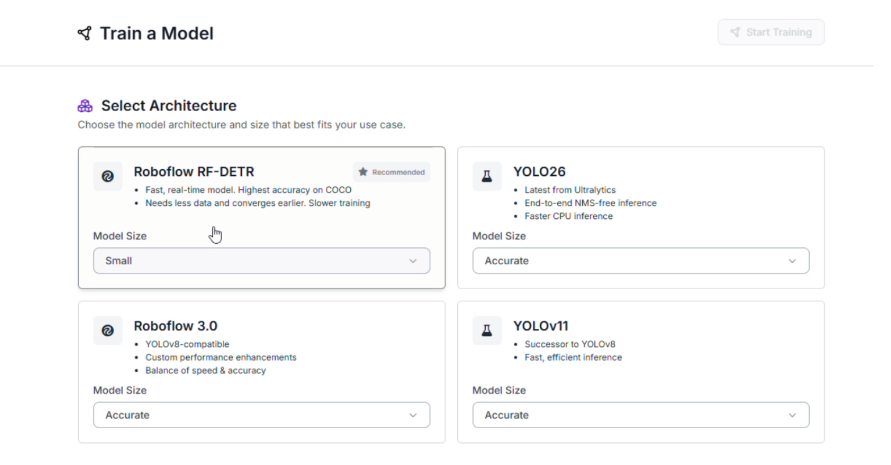Click 'Balance of speed & accuracy' text
The image size is (891, 465).
pos(205,370)
